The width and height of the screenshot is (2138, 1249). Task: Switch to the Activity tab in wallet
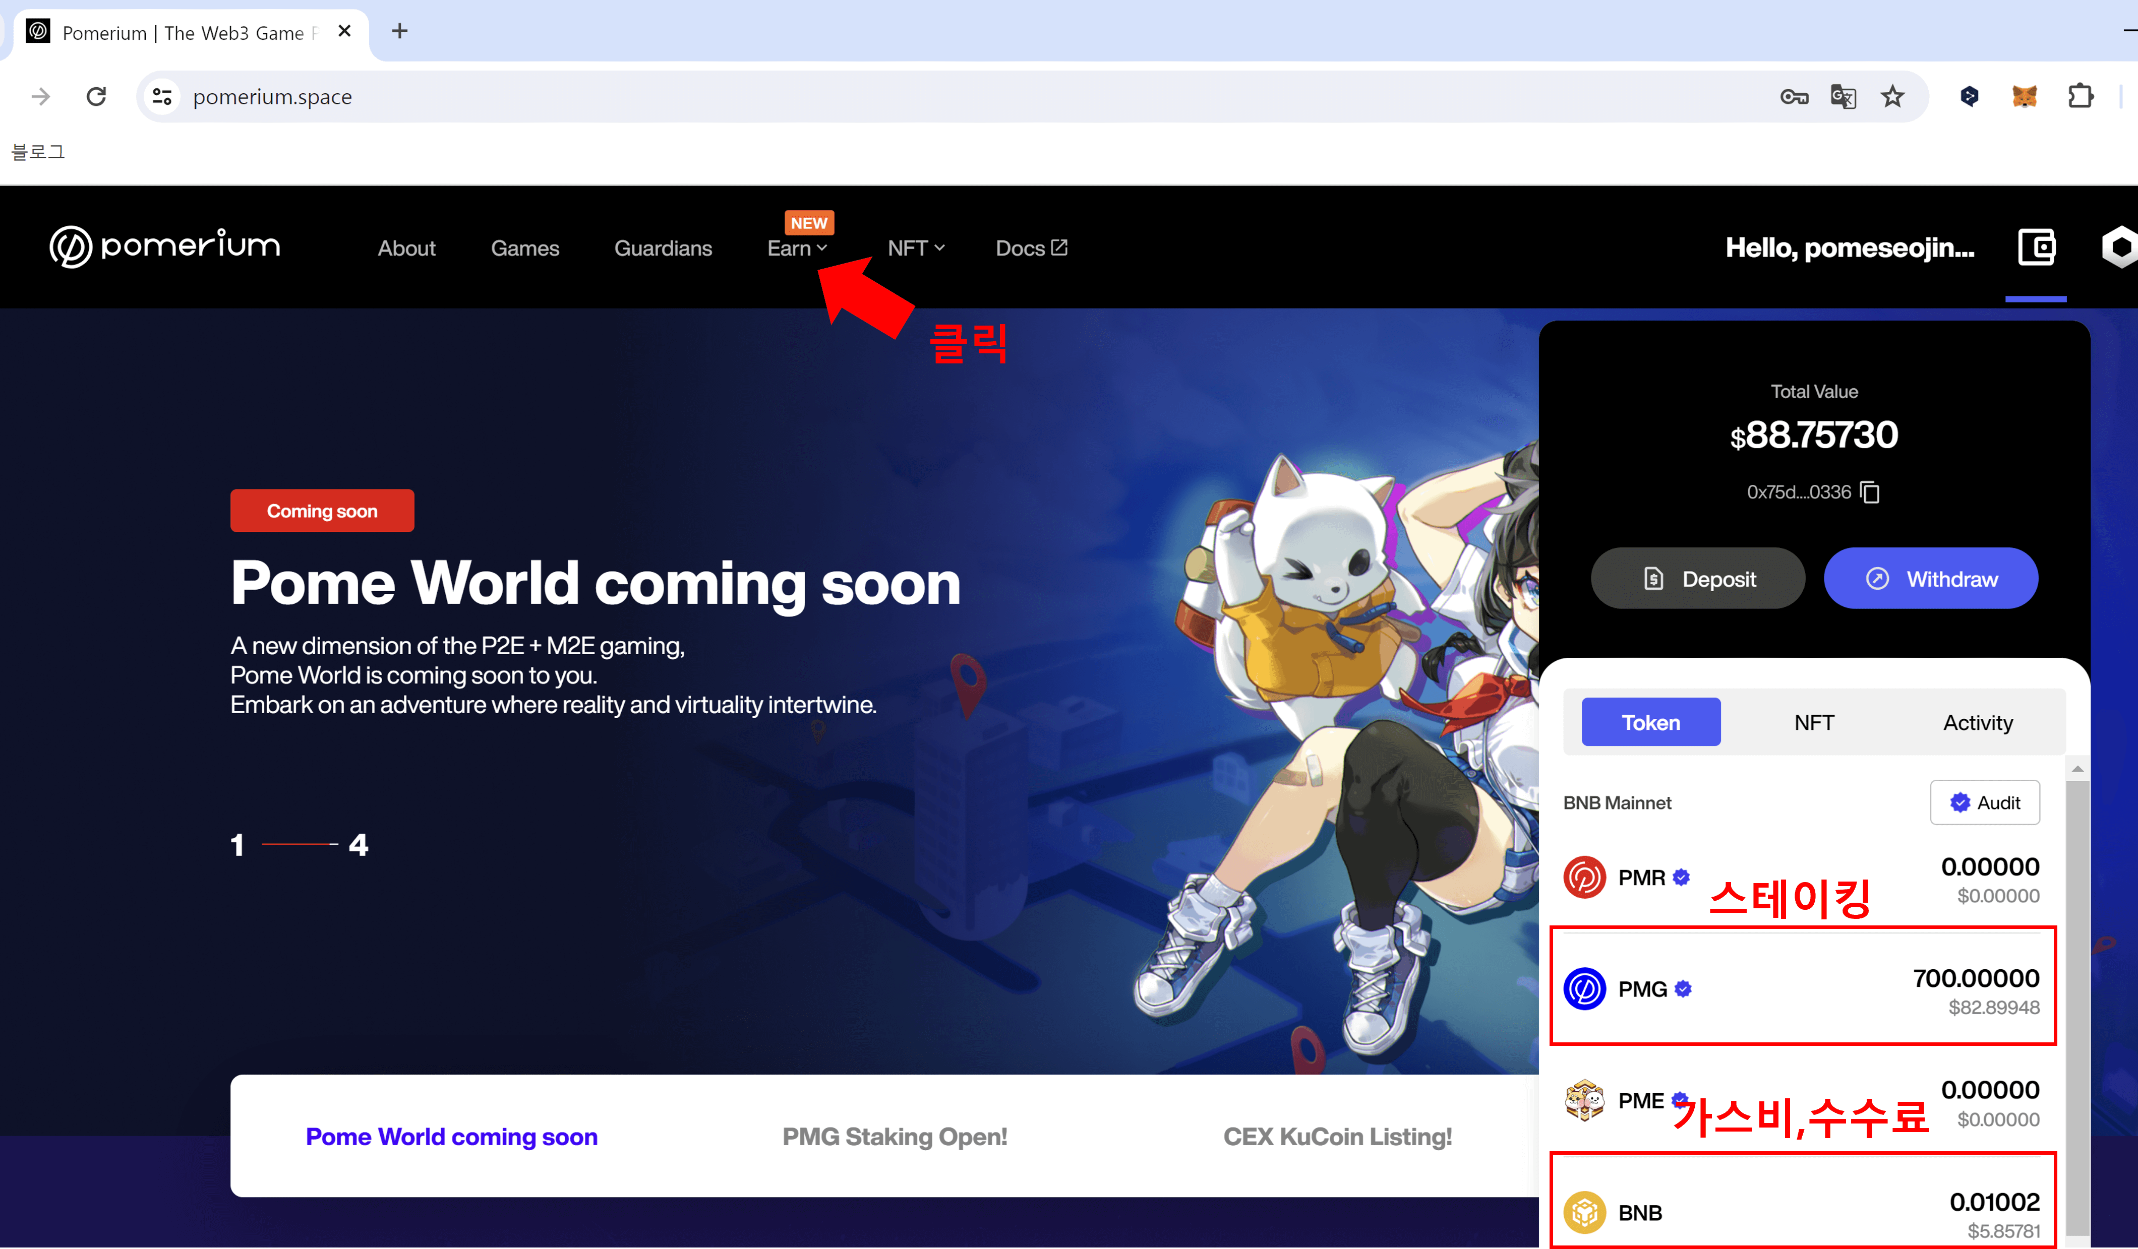(x=1977, y=722)
